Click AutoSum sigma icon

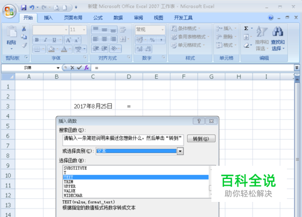click(x=246, y=28)
